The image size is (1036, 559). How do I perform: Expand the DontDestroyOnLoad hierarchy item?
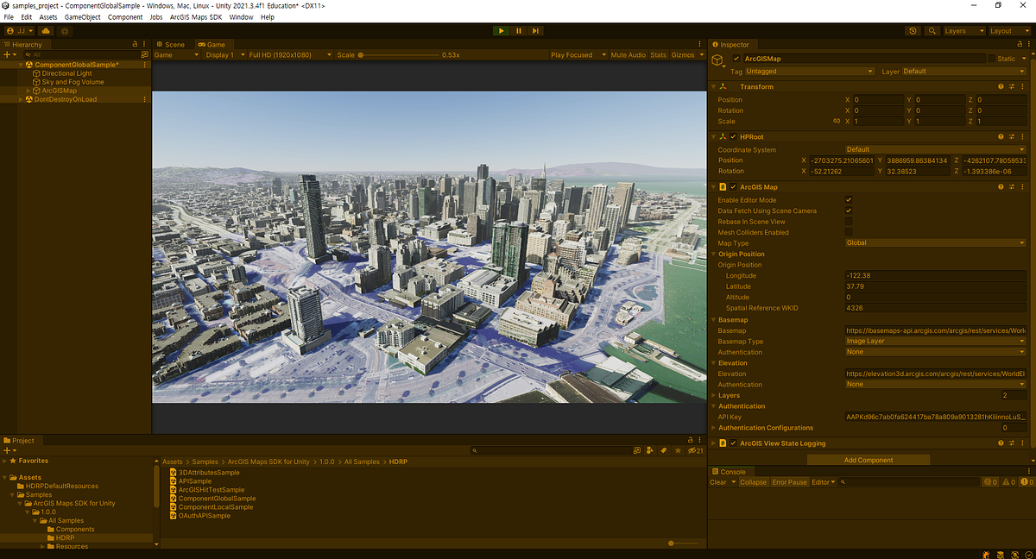tap(19, 98)
